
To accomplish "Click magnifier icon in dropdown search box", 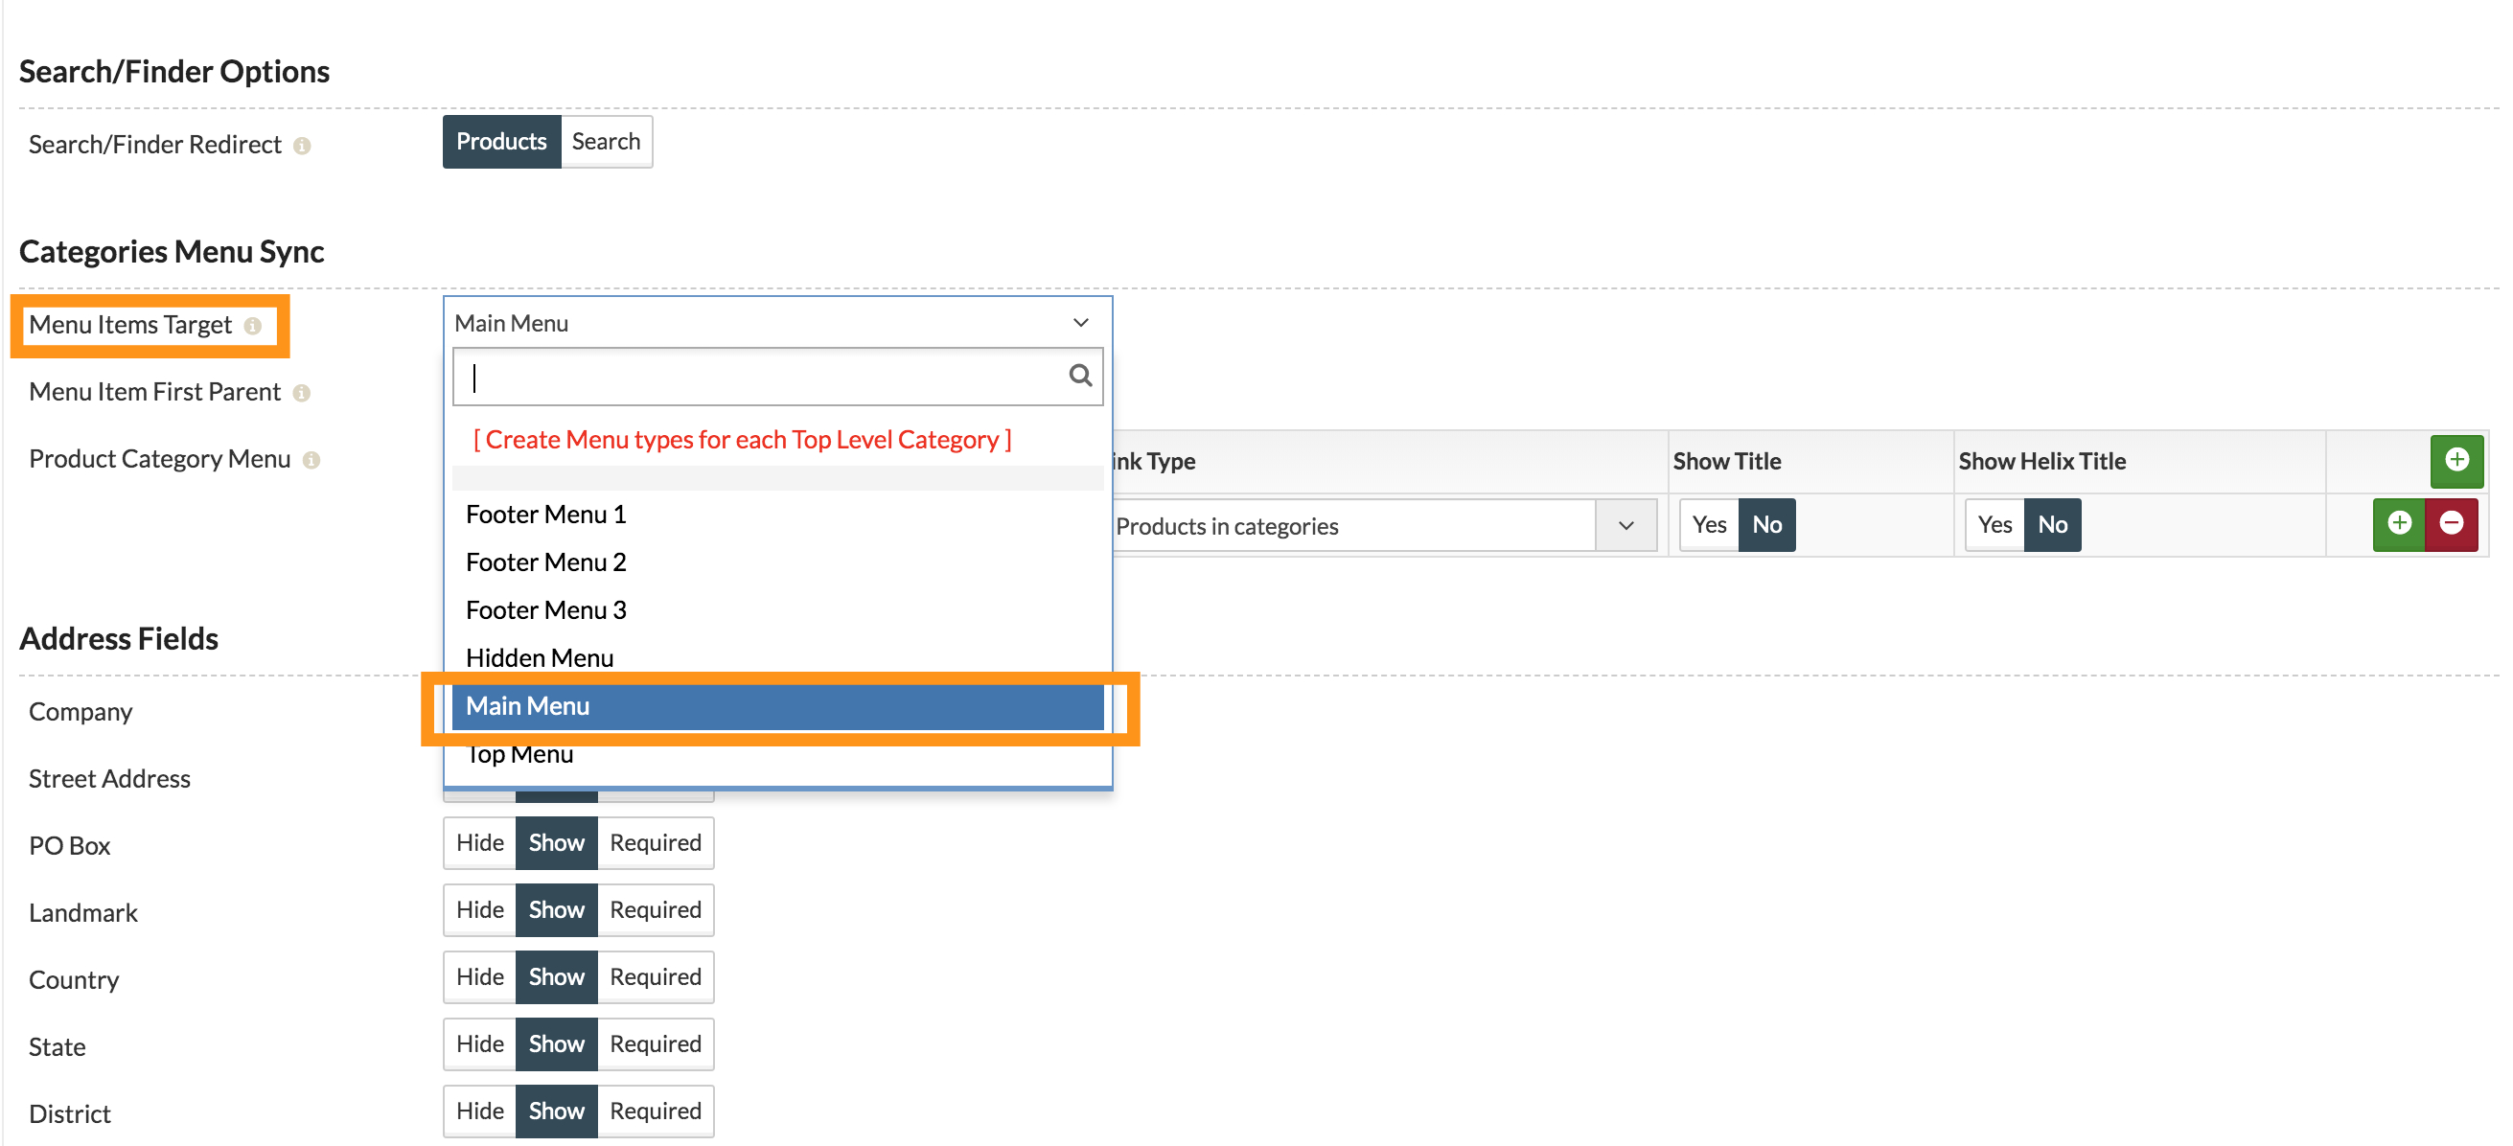I will point(1080,376).
